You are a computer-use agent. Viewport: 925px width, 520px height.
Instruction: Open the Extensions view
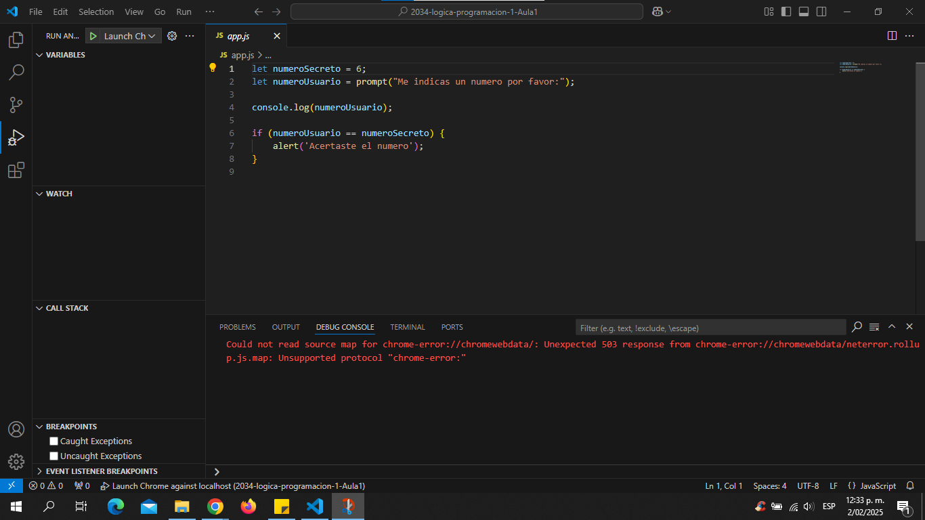pos(16,170)
